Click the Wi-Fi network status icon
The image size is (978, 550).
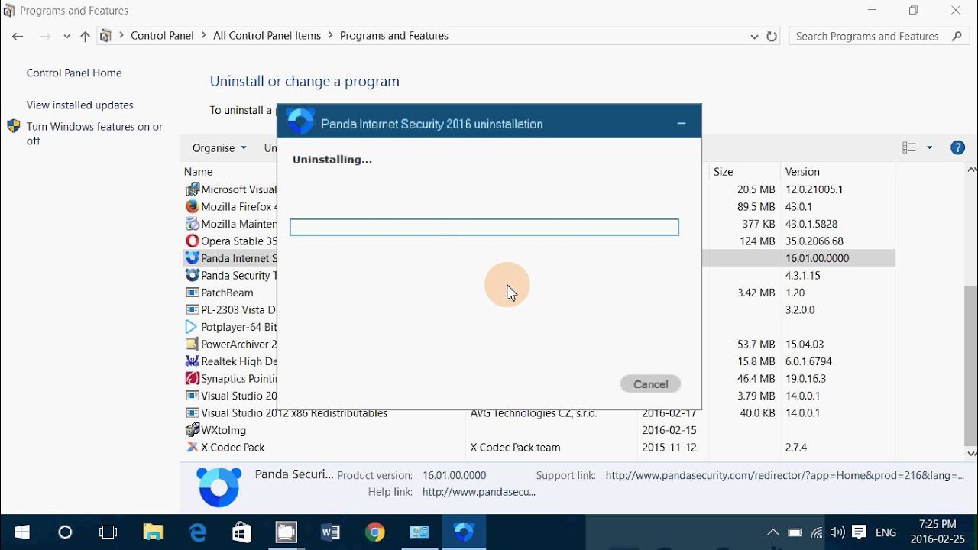click(817, 532)
